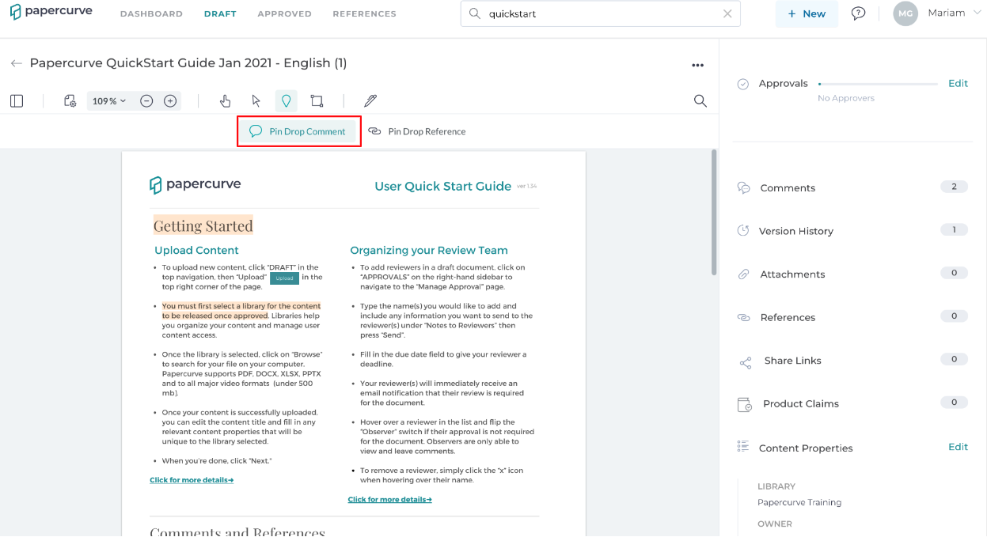
Task: Click the Comments count badge 2
Action: [x=954, y=187]
